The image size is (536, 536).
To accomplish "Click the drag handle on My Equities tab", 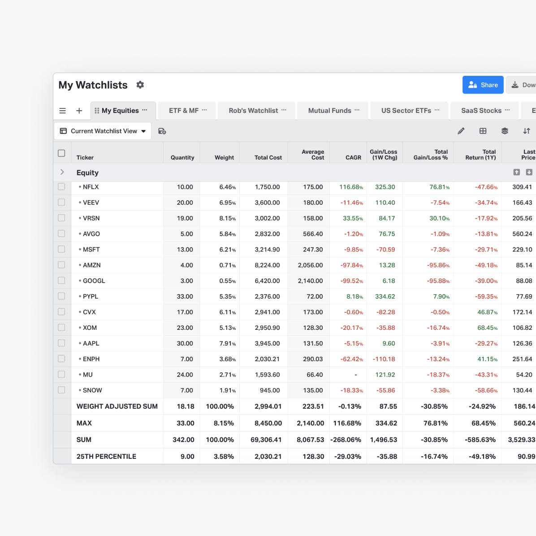I will click(97, 111).
